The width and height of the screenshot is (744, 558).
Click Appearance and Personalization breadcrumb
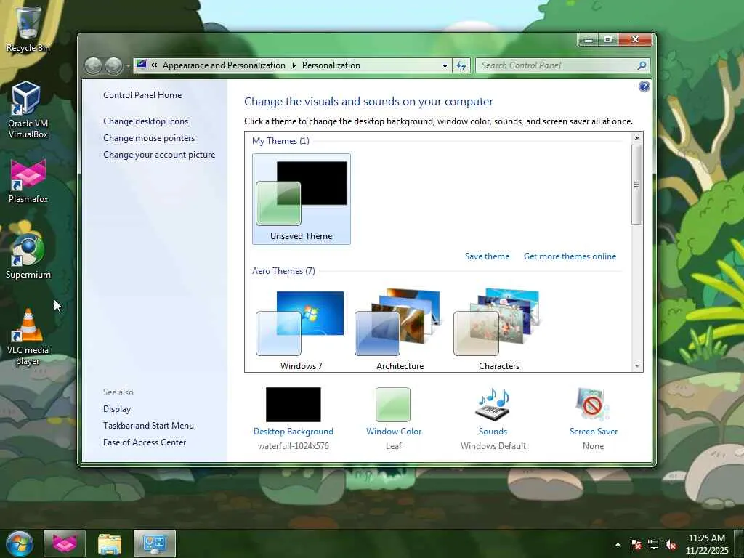tap(224, 65)
